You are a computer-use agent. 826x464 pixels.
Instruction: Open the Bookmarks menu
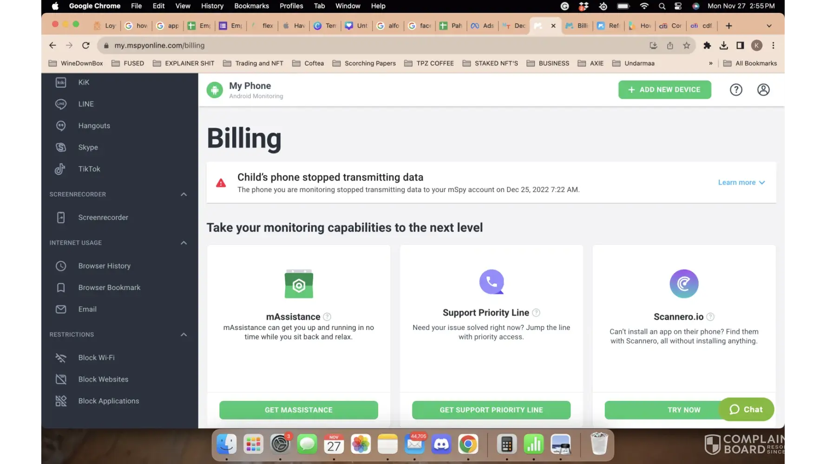coord(251,6)
